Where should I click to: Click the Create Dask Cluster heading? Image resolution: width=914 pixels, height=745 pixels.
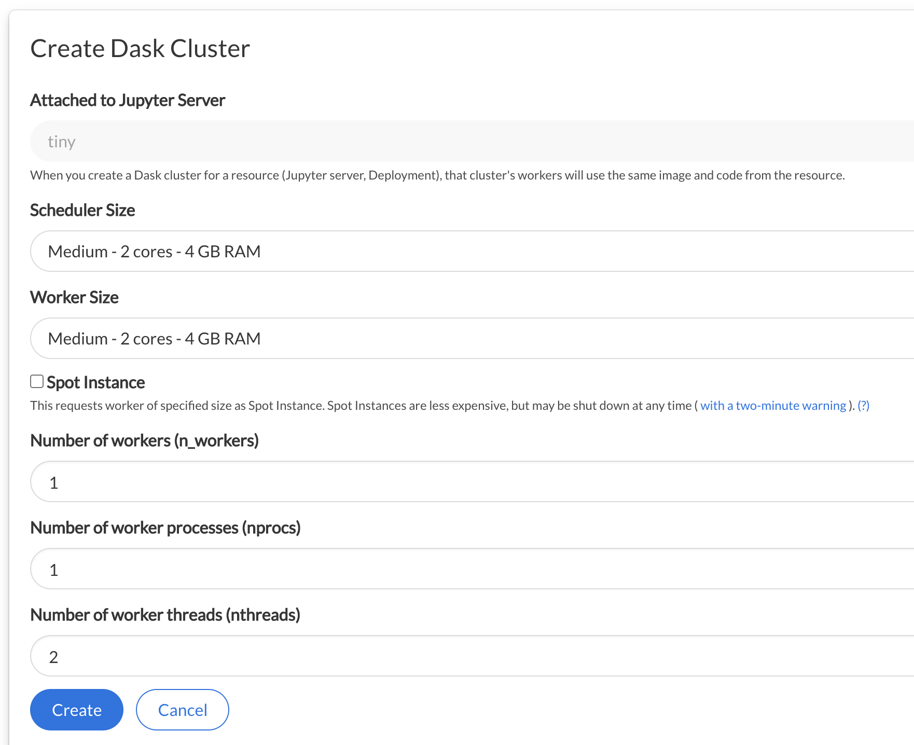[140, 49]
